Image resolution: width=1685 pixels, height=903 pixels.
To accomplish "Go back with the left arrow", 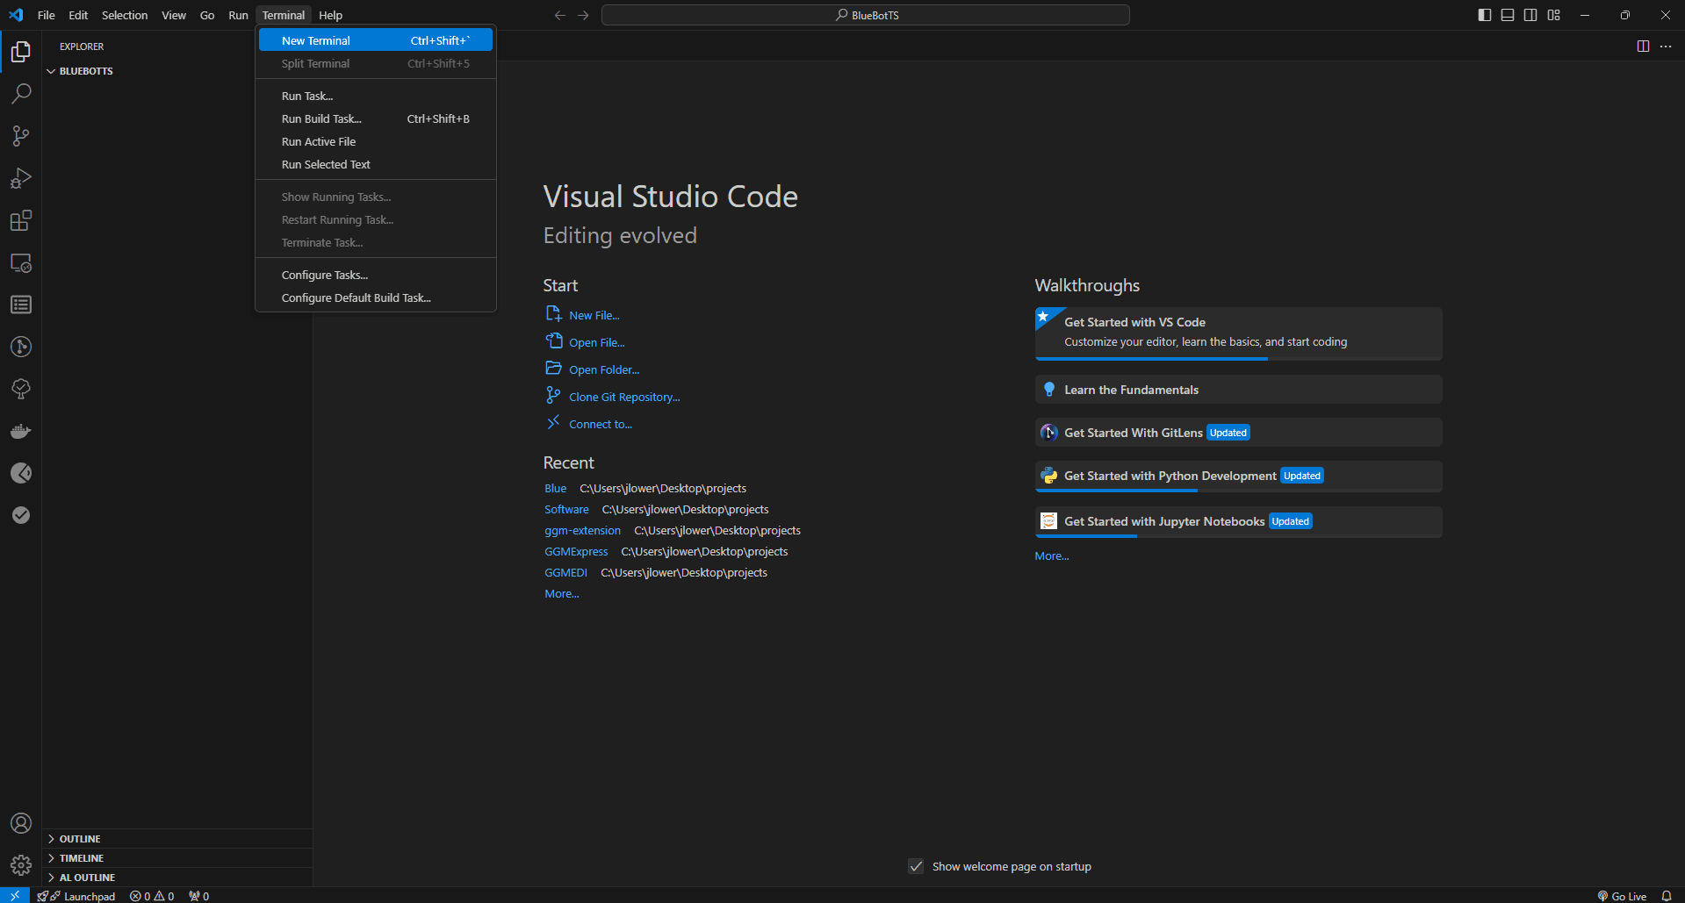I will tap(560, 15).
